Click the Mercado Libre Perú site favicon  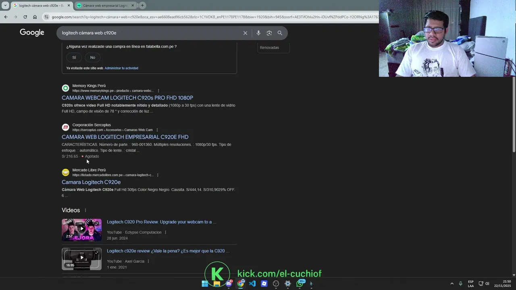(65, 172)
